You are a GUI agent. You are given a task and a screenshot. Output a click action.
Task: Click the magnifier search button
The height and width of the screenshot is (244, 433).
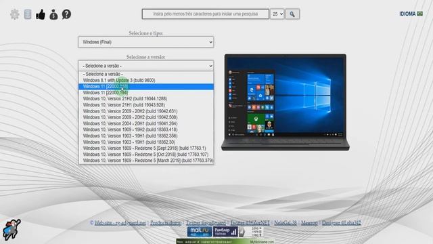tap(292, 14)
